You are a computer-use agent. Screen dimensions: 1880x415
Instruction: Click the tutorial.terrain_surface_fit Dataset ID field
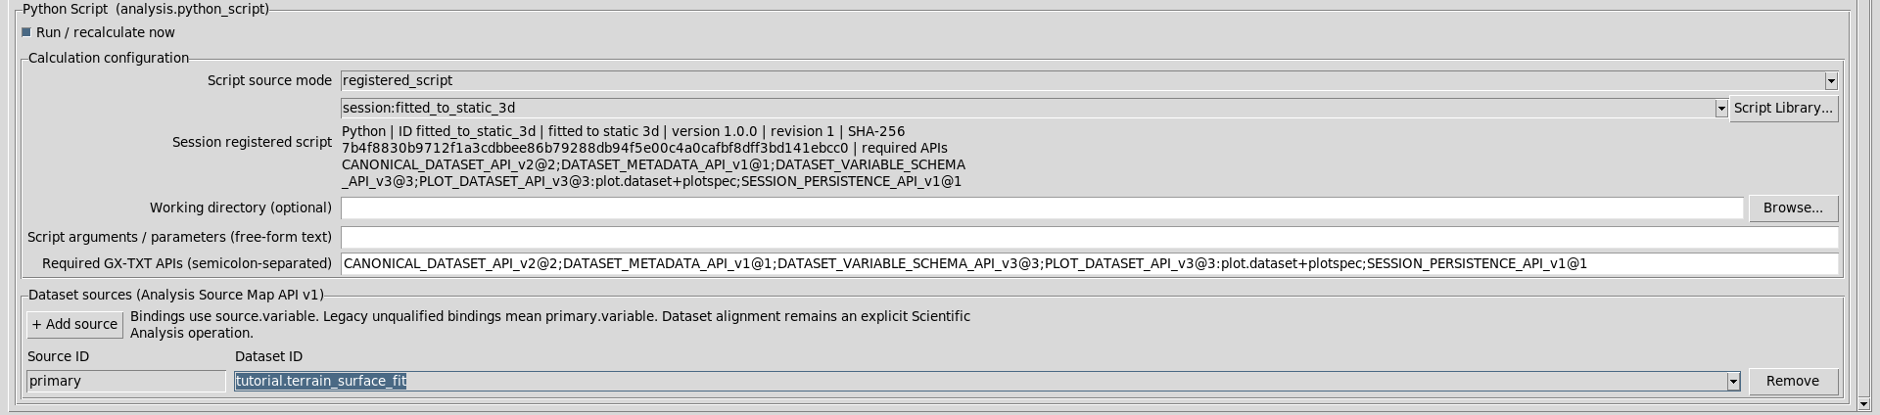(x=980, y=381)
